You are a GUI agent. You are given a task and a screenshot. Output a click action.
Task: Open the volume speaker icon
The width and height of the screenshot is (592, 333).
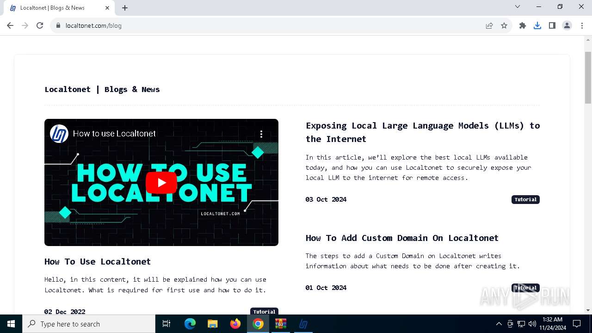click(532, 324)
